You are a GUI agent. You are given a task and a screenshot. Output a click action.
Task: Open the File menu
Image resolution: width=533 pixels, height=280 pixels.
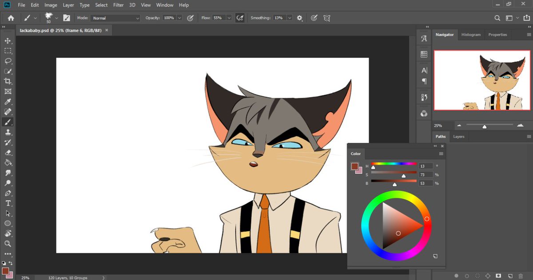pyautogui.click(x=22, y=5)
